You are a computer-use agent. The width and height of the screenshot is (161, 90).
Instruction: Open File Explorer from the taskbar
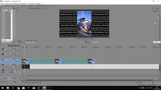(x=8, y=88)
